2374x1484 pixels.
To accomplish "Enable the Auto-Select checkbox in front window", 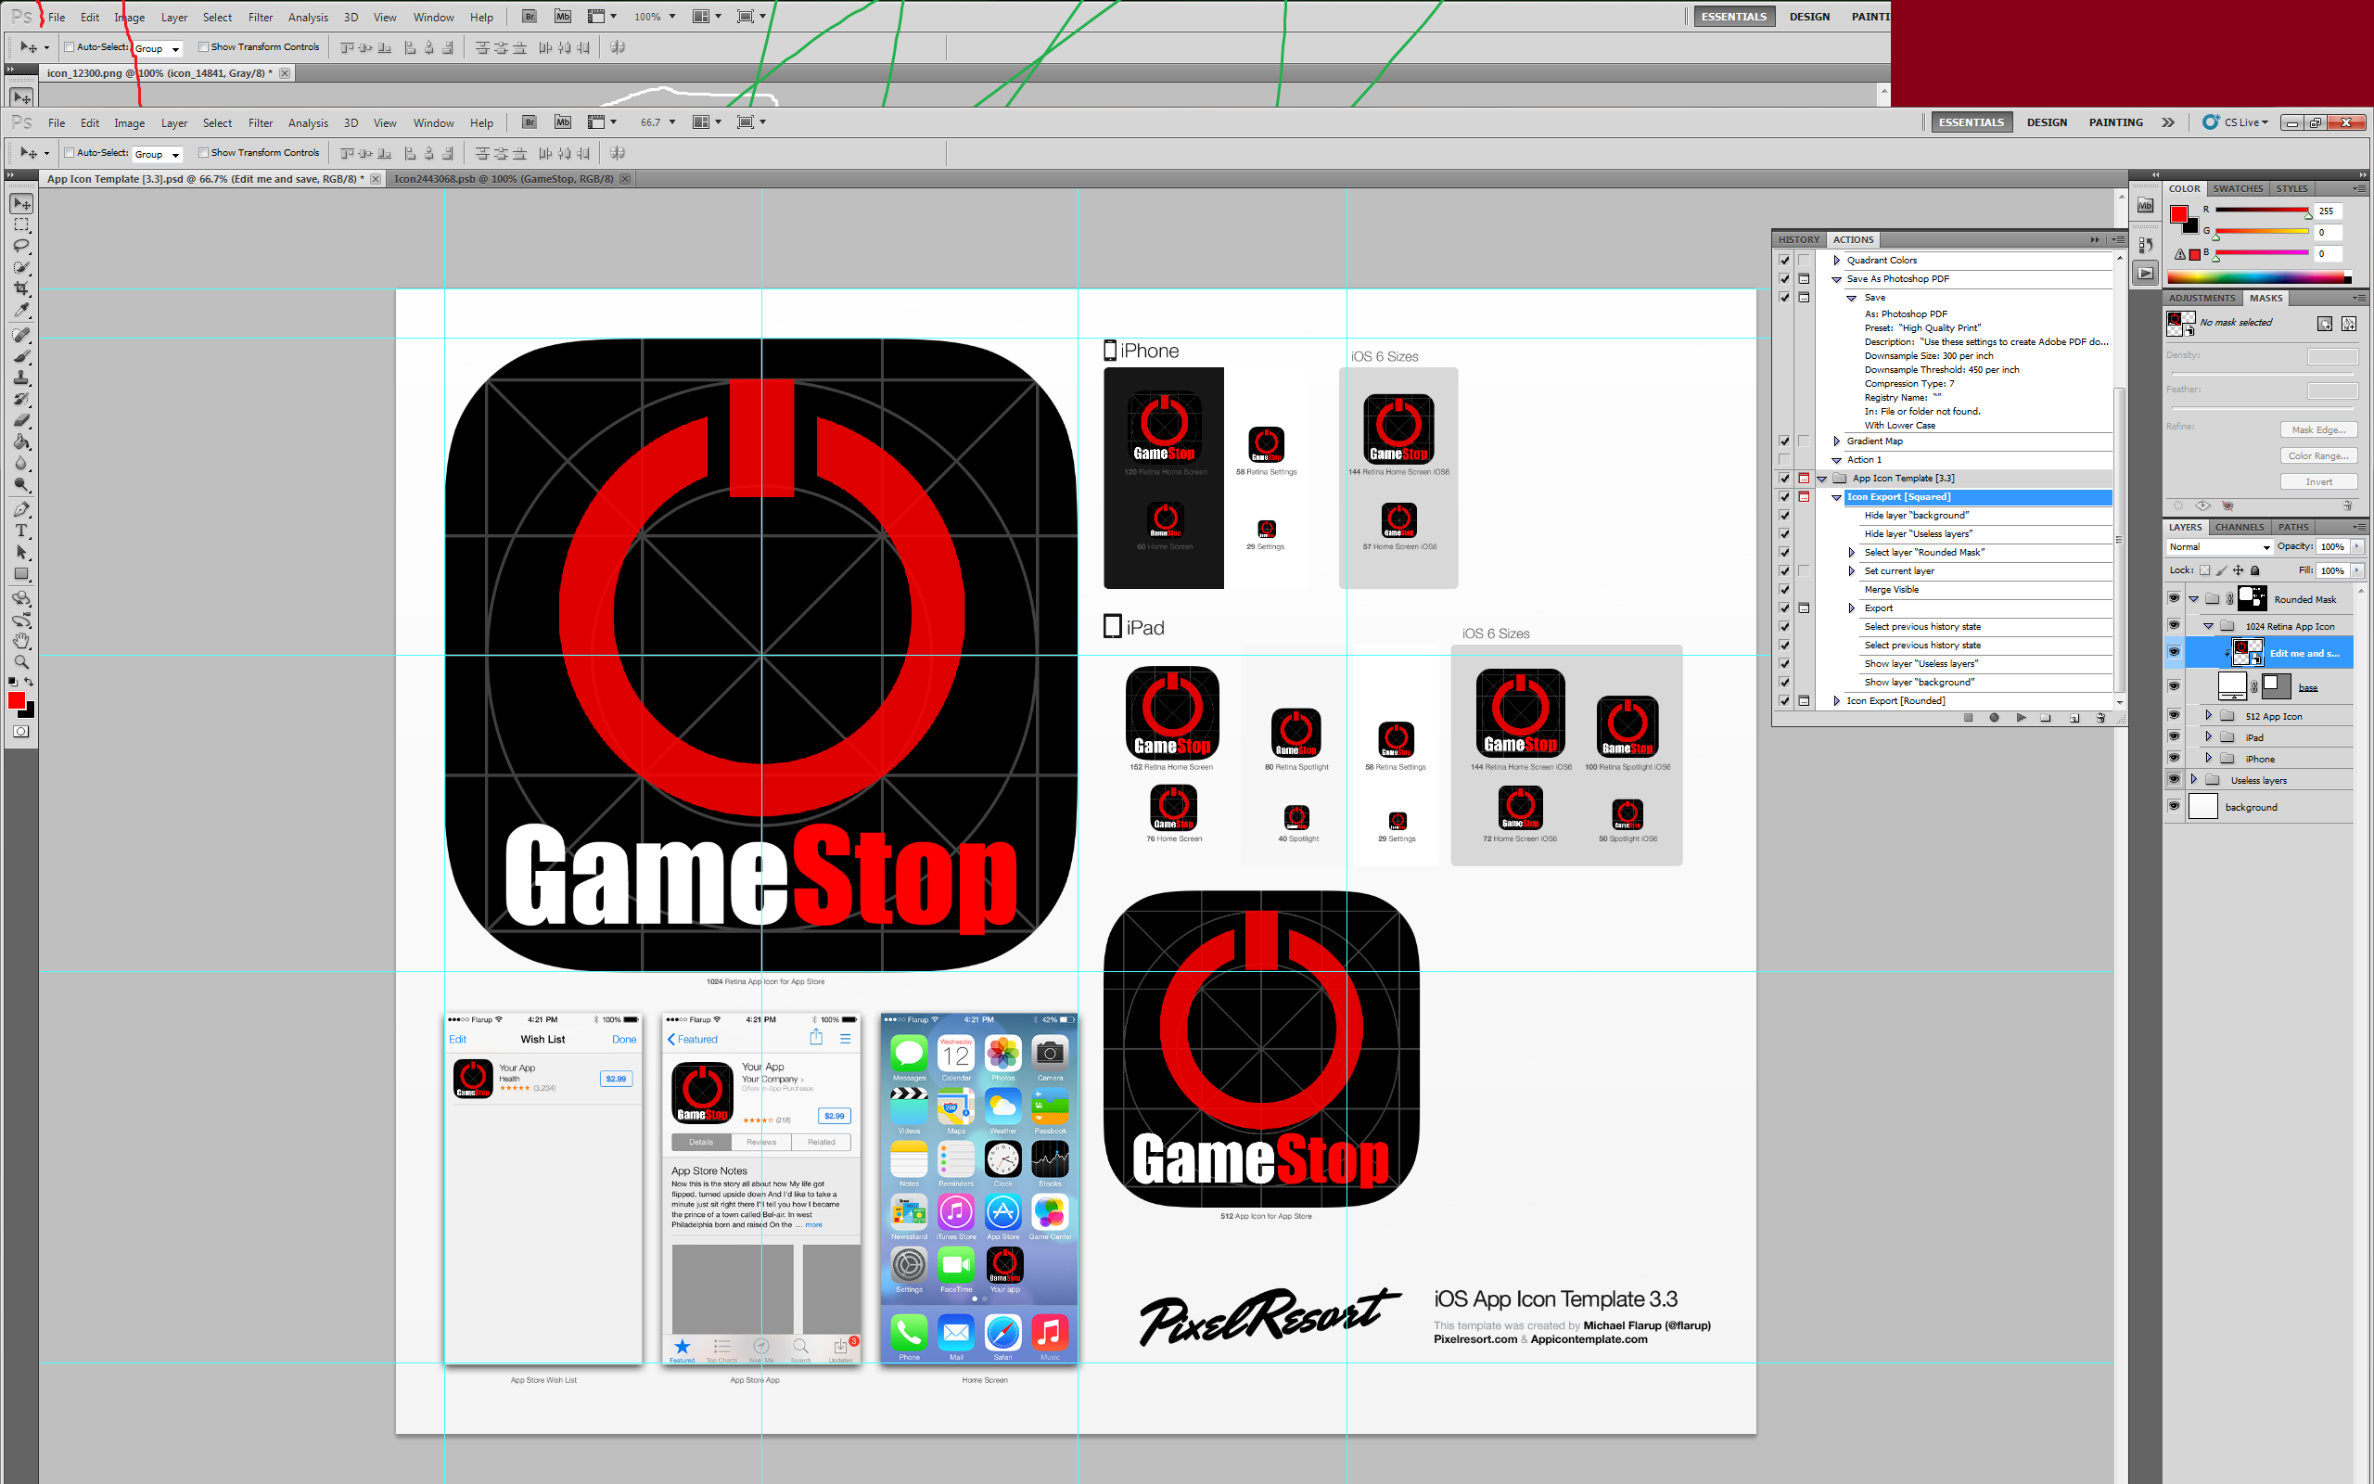I will point(70,152).
